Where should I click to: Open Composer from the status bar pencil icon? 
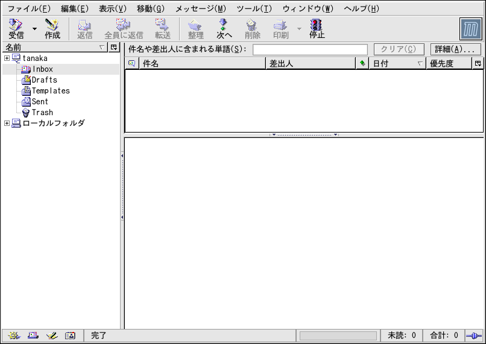pyautogui.click(x=51, y=336)
